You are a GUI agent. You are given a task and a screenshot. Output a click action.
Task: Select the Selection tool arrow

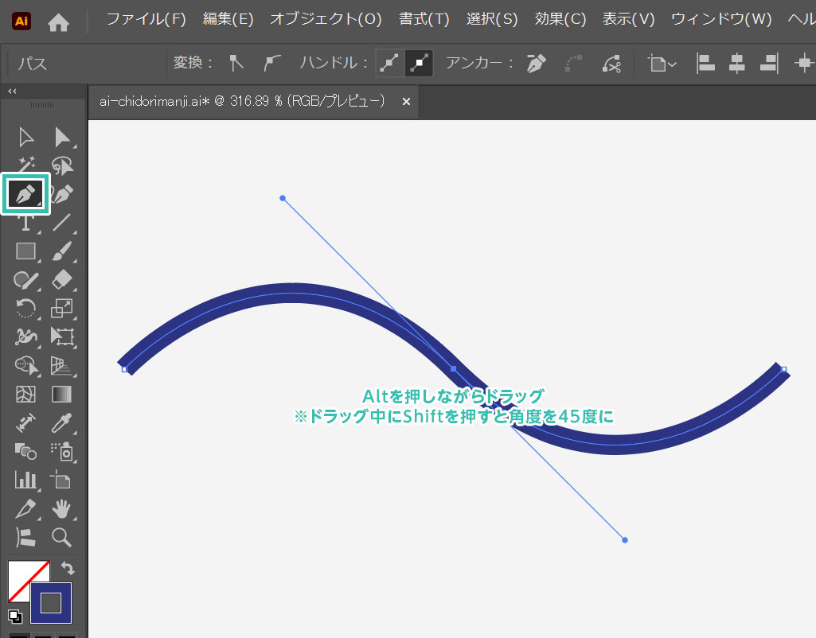click(25, 138)
